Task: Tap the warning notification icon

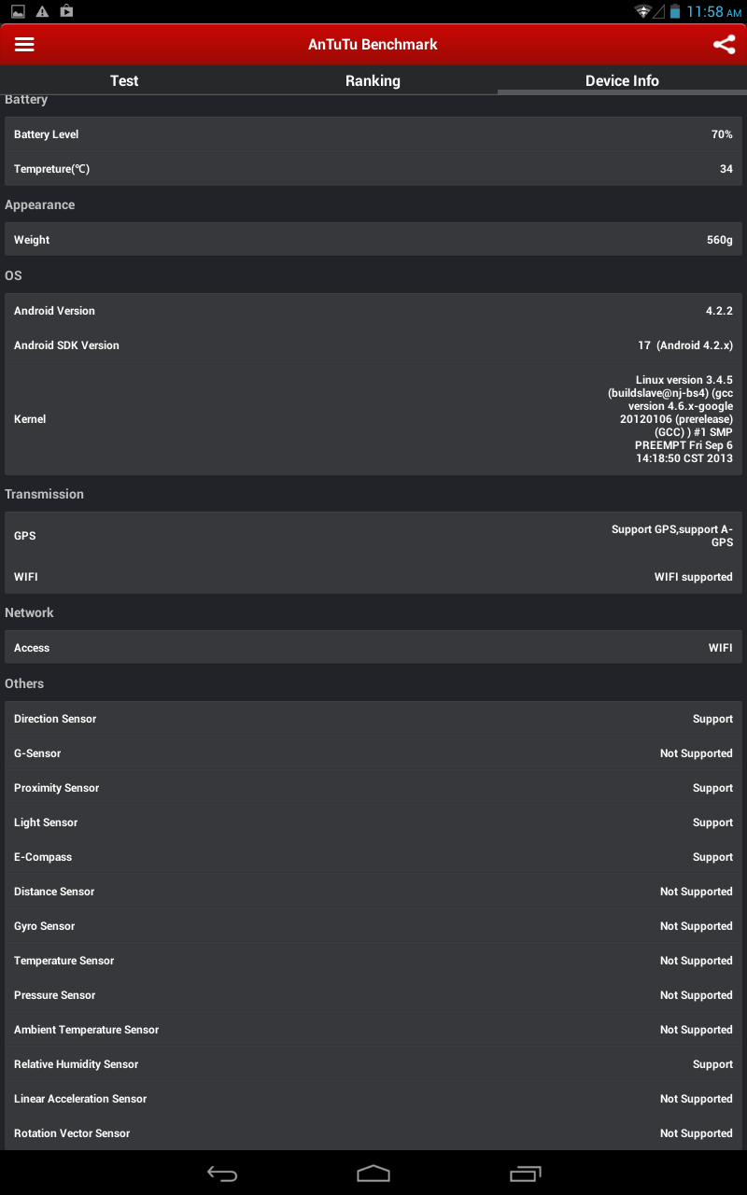Action: click(42, 11)
